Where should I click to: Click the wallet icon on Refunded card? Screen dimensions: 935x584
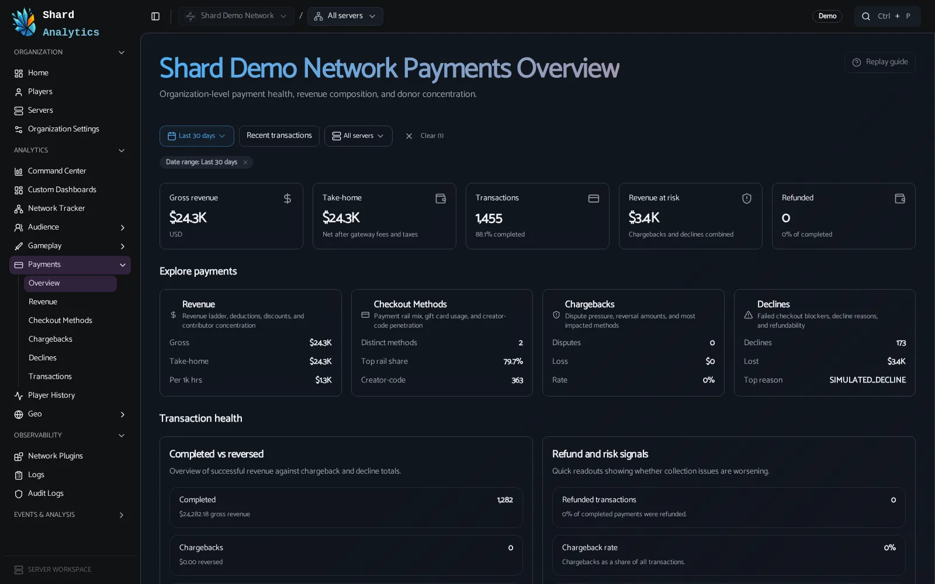tap(900, 199)
